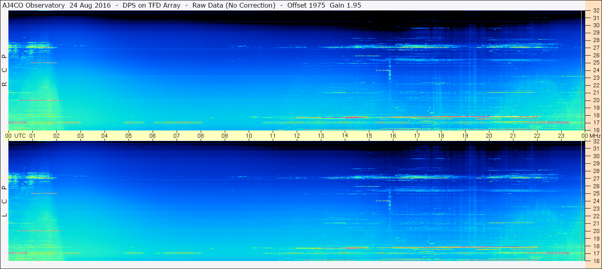Select hour 22 on the time axis
Image resolution: width=602 pixels, height=269 pixels.
(x=537, y=136)
